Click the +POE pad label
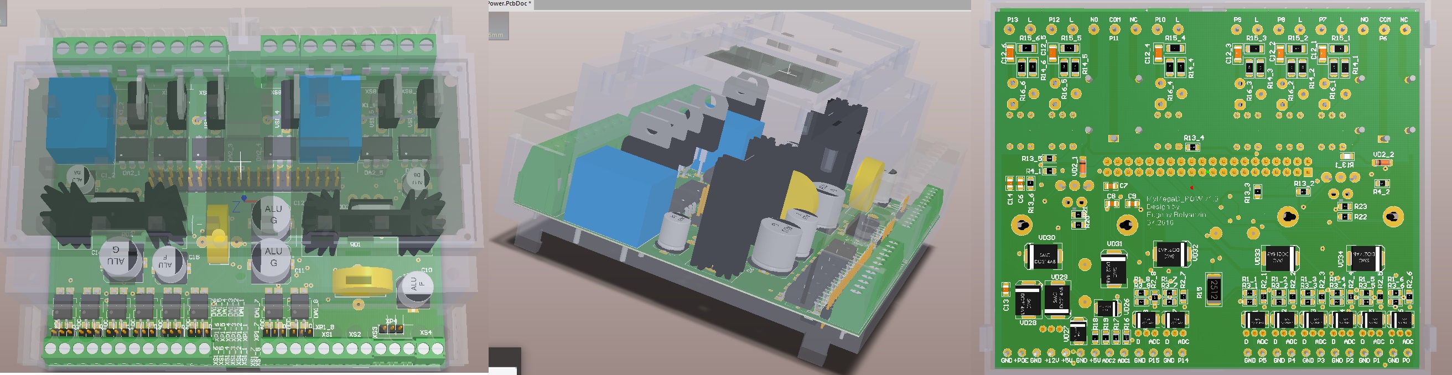 1022,361
